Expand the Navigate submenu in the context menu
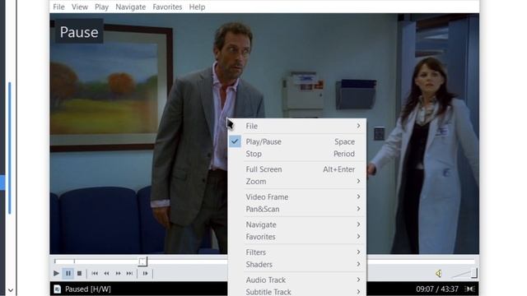 coord(297,224)
